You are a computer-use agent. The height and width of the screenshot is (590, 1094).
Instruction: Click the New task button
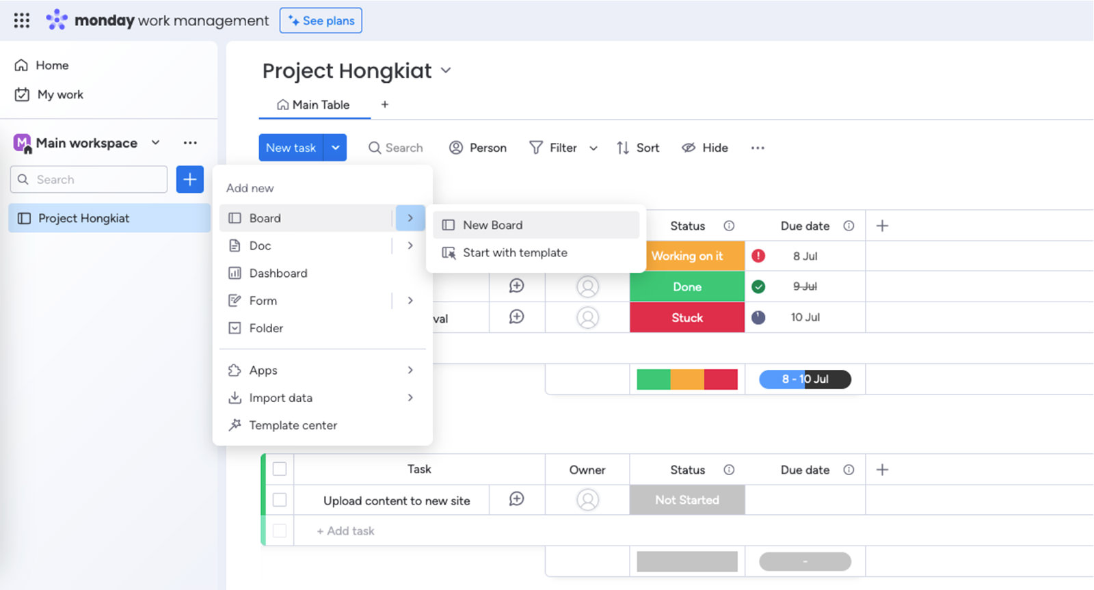[x=291, y=148]
